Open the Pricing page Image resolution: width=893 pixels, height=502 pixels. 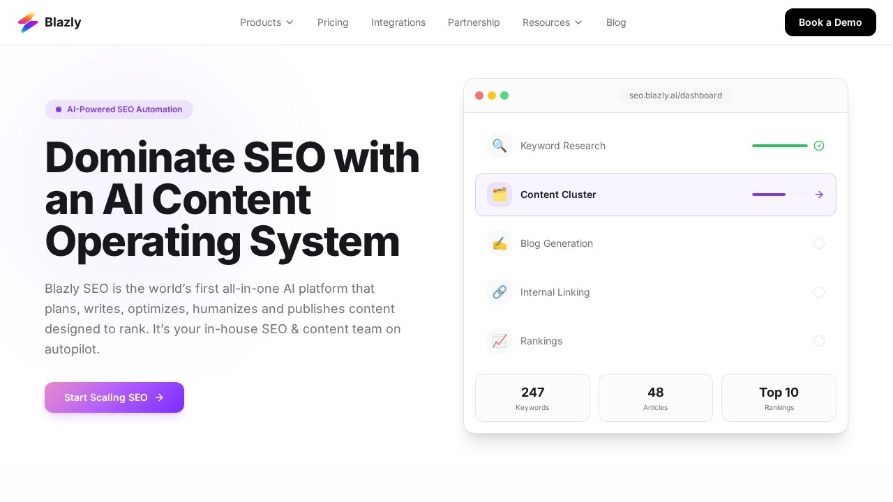tap(333, 22)
